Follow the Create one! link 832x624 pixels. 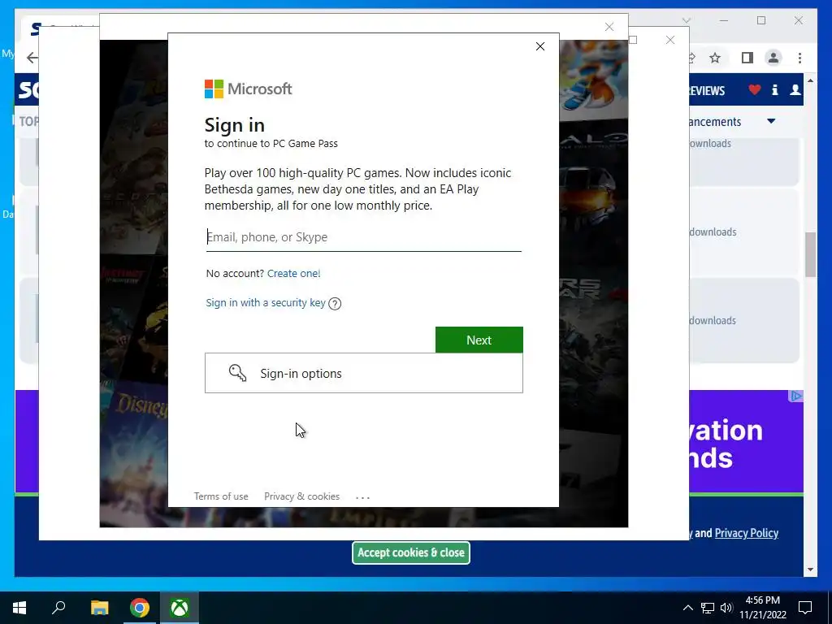click(x=293, y=273)
